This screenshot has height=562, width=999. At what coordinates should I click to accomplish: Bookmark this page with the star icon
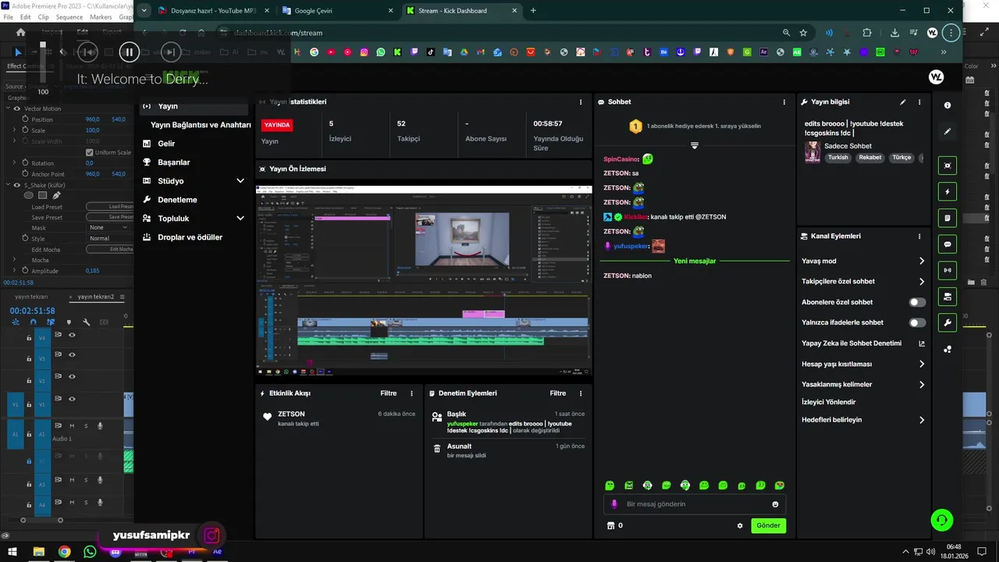pos(803,33)
